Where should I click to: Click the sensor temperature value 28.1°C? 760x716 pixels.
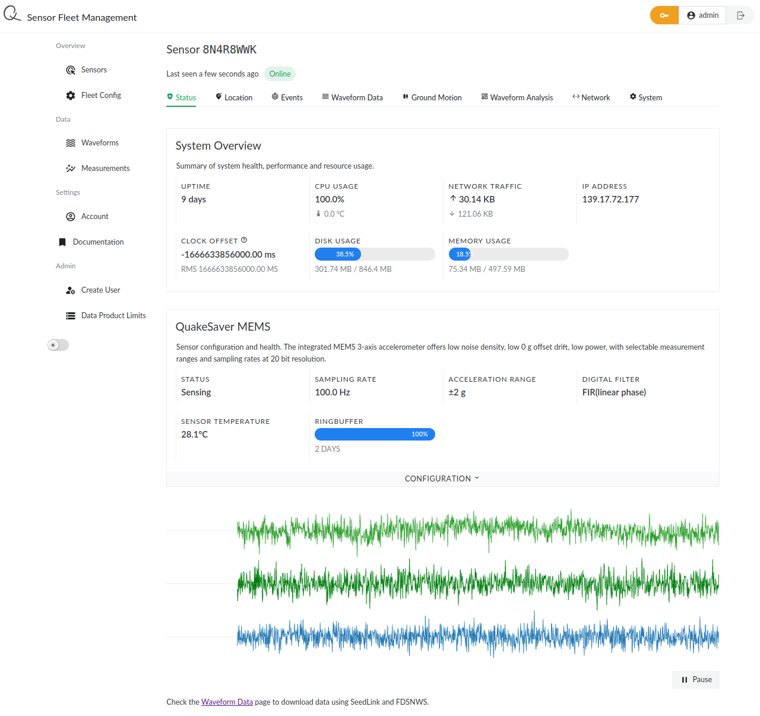pyautogui.click(x=195, y=435)
